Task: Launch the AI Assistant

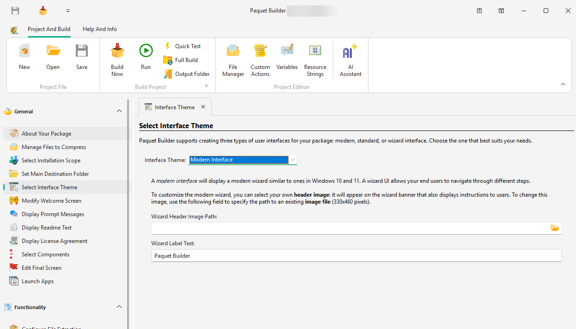Action: click(x=350, y=59)
